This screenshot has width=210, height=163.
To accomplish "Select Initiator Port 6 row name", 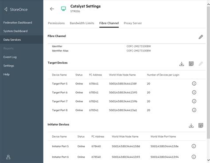I will pyautogui.click(x=60, y=157).
